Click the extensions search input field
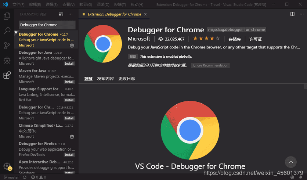This screenshot has width=307, height=180. pyautogui.click(x=47, y=25)
